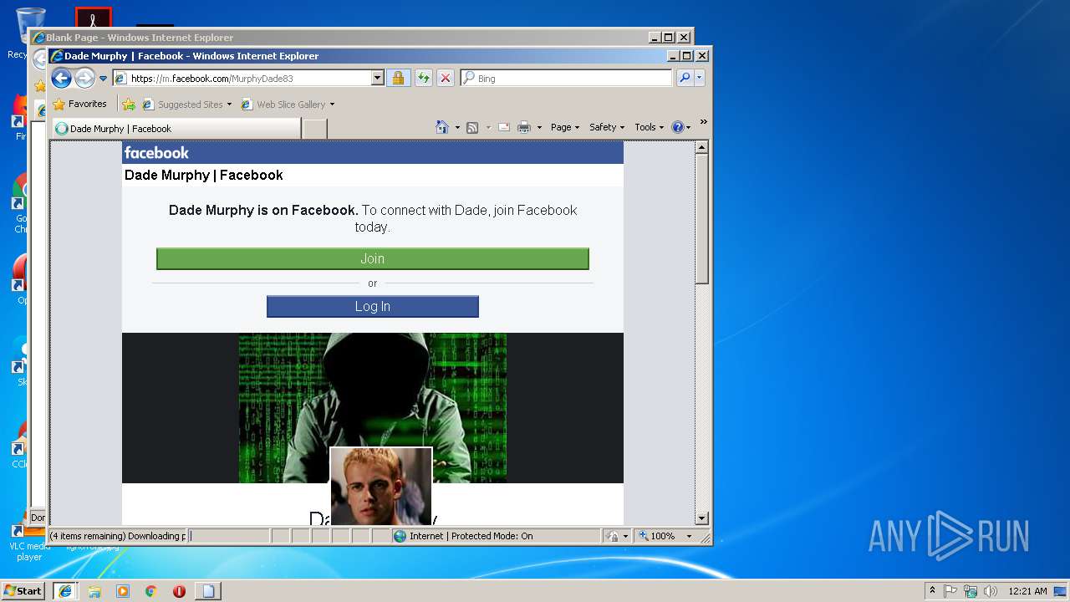
Task: Show hidden system tray icons
Action: point(933,590)
